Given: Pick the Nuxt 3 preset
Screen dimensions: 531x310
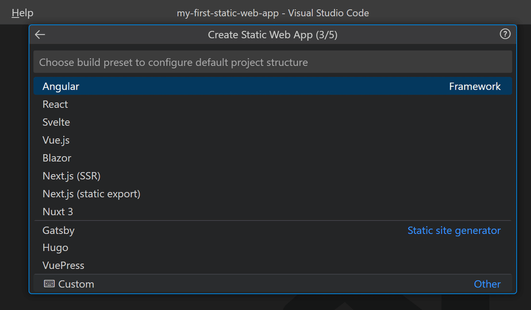Looking at the screenshot, I should 58,212.
